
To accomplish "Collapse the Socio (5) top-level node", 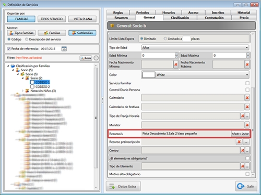I will click(x=13, y=70).
